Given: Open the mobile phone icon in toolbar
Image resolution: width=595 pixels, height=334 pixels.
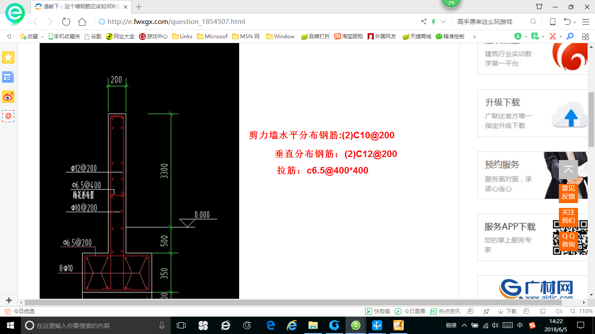Looking at the screenshot, I should tap(553, 22).
